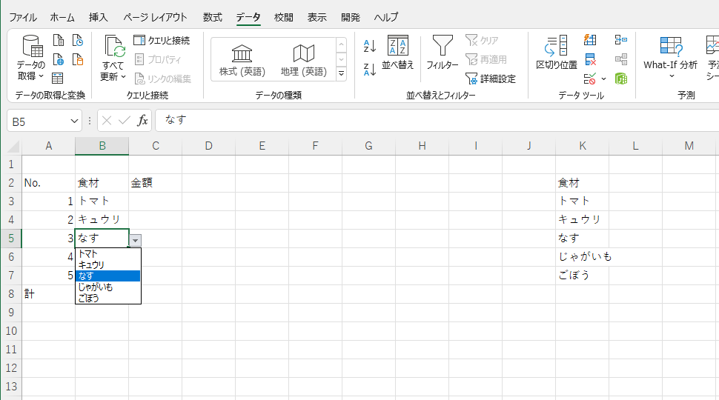This screenshot has height=400, width=719.
Task: Click the From Text/CSV import icon
Action: click(59, 40)
